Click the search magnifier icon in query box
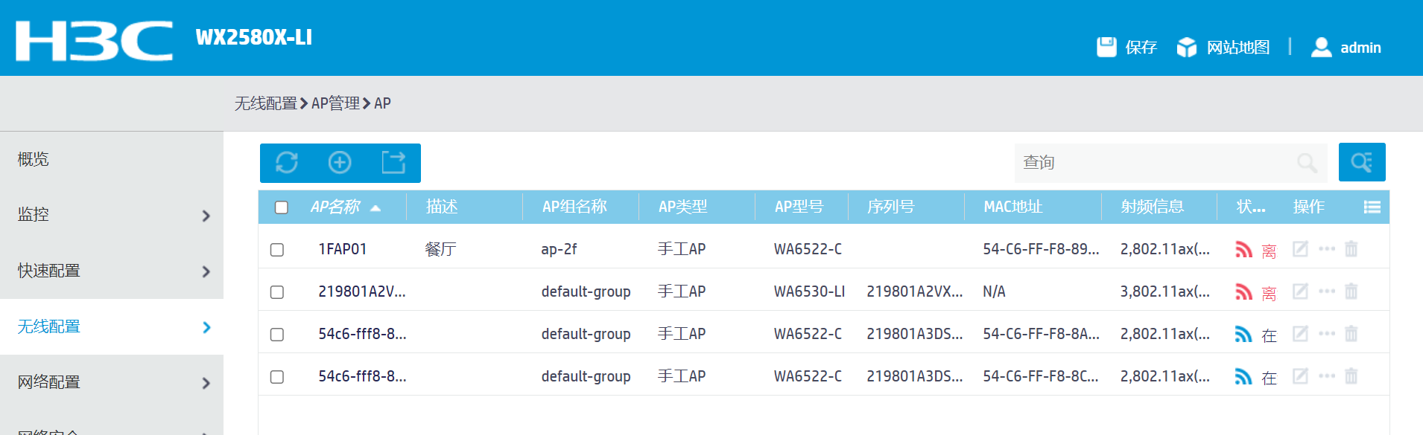This screenshot has height=435, width=1423. click(x=1307, y=162)
